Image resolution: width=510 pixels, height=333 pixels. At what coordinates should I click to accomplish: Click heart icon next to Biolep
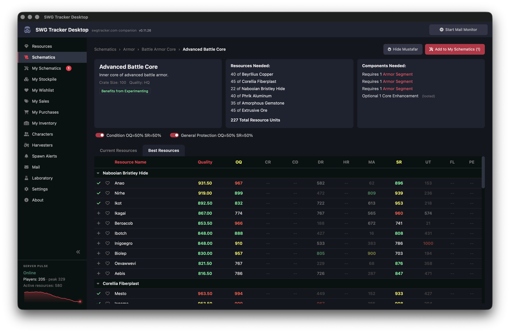108,253
